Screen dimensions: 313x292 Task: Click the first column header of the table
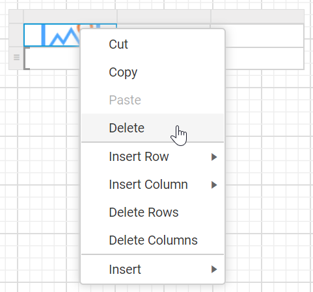click(x=70, y=16)
